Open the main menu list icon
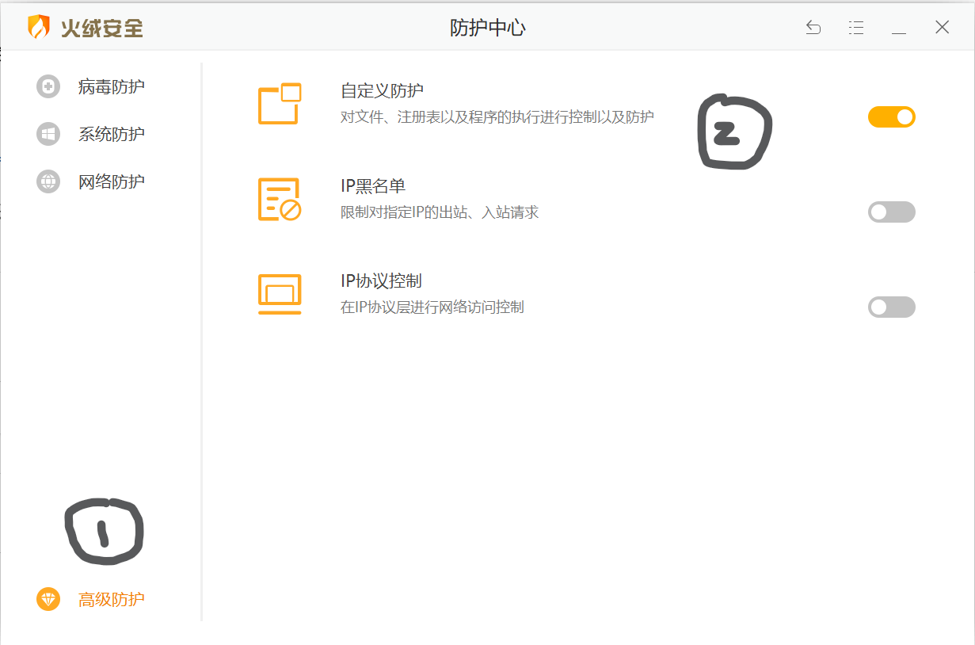 pos(855,28)
